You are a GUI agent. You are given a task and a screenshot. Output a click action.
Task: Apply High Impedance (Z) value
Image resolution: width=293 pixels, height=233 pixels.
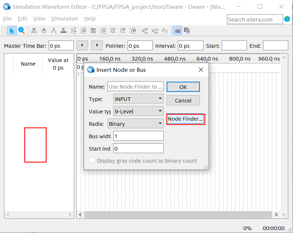point(64,31)
